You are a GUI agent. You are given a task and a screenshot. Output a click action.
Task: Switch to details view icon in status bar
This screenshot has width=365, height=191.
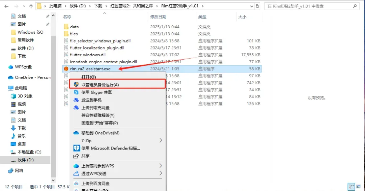[351, 187]
